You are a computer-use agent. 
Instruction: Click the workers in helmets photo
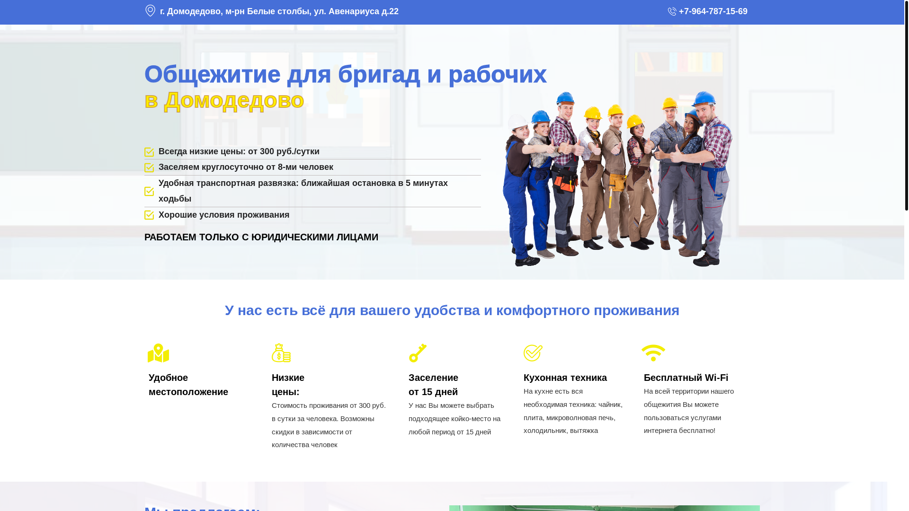617,179
